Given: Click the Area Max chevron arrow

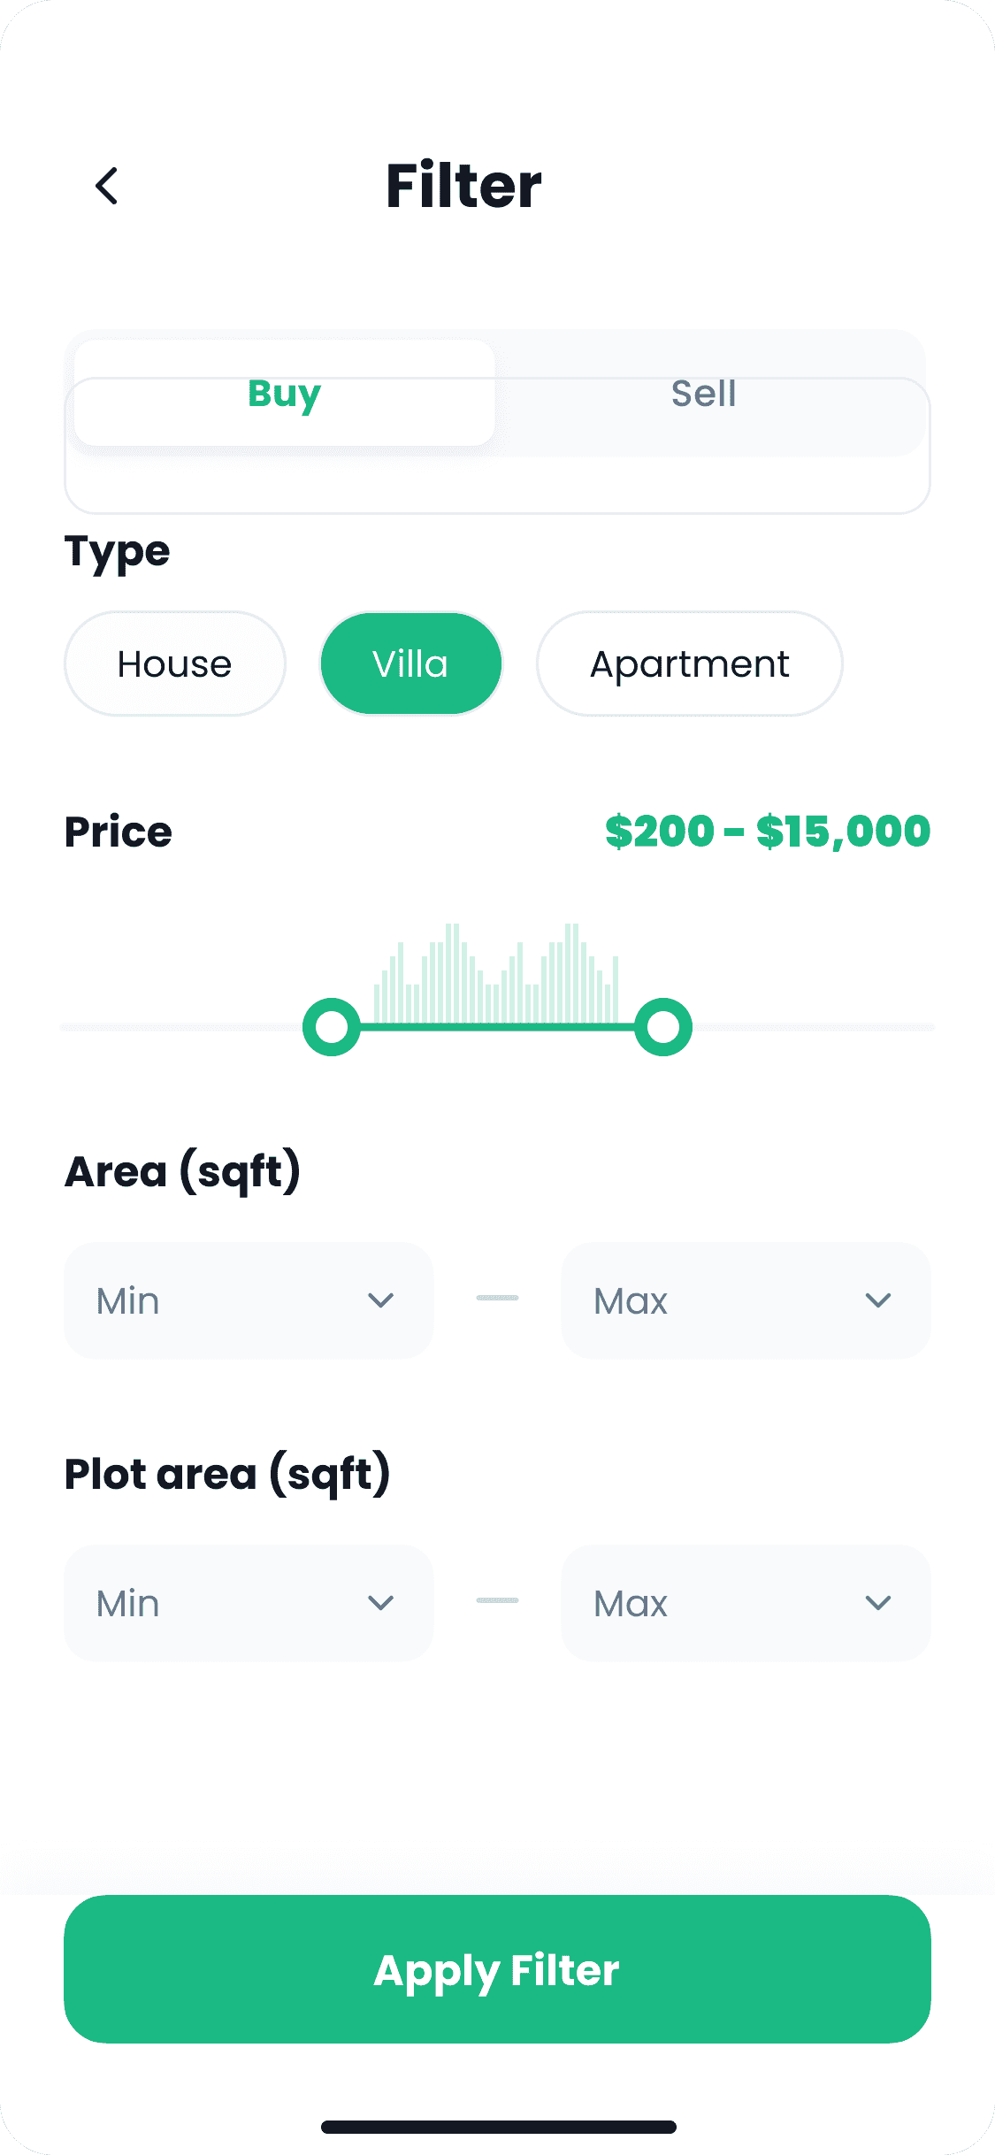Looking at the screenshot, I should [877, 1300].
